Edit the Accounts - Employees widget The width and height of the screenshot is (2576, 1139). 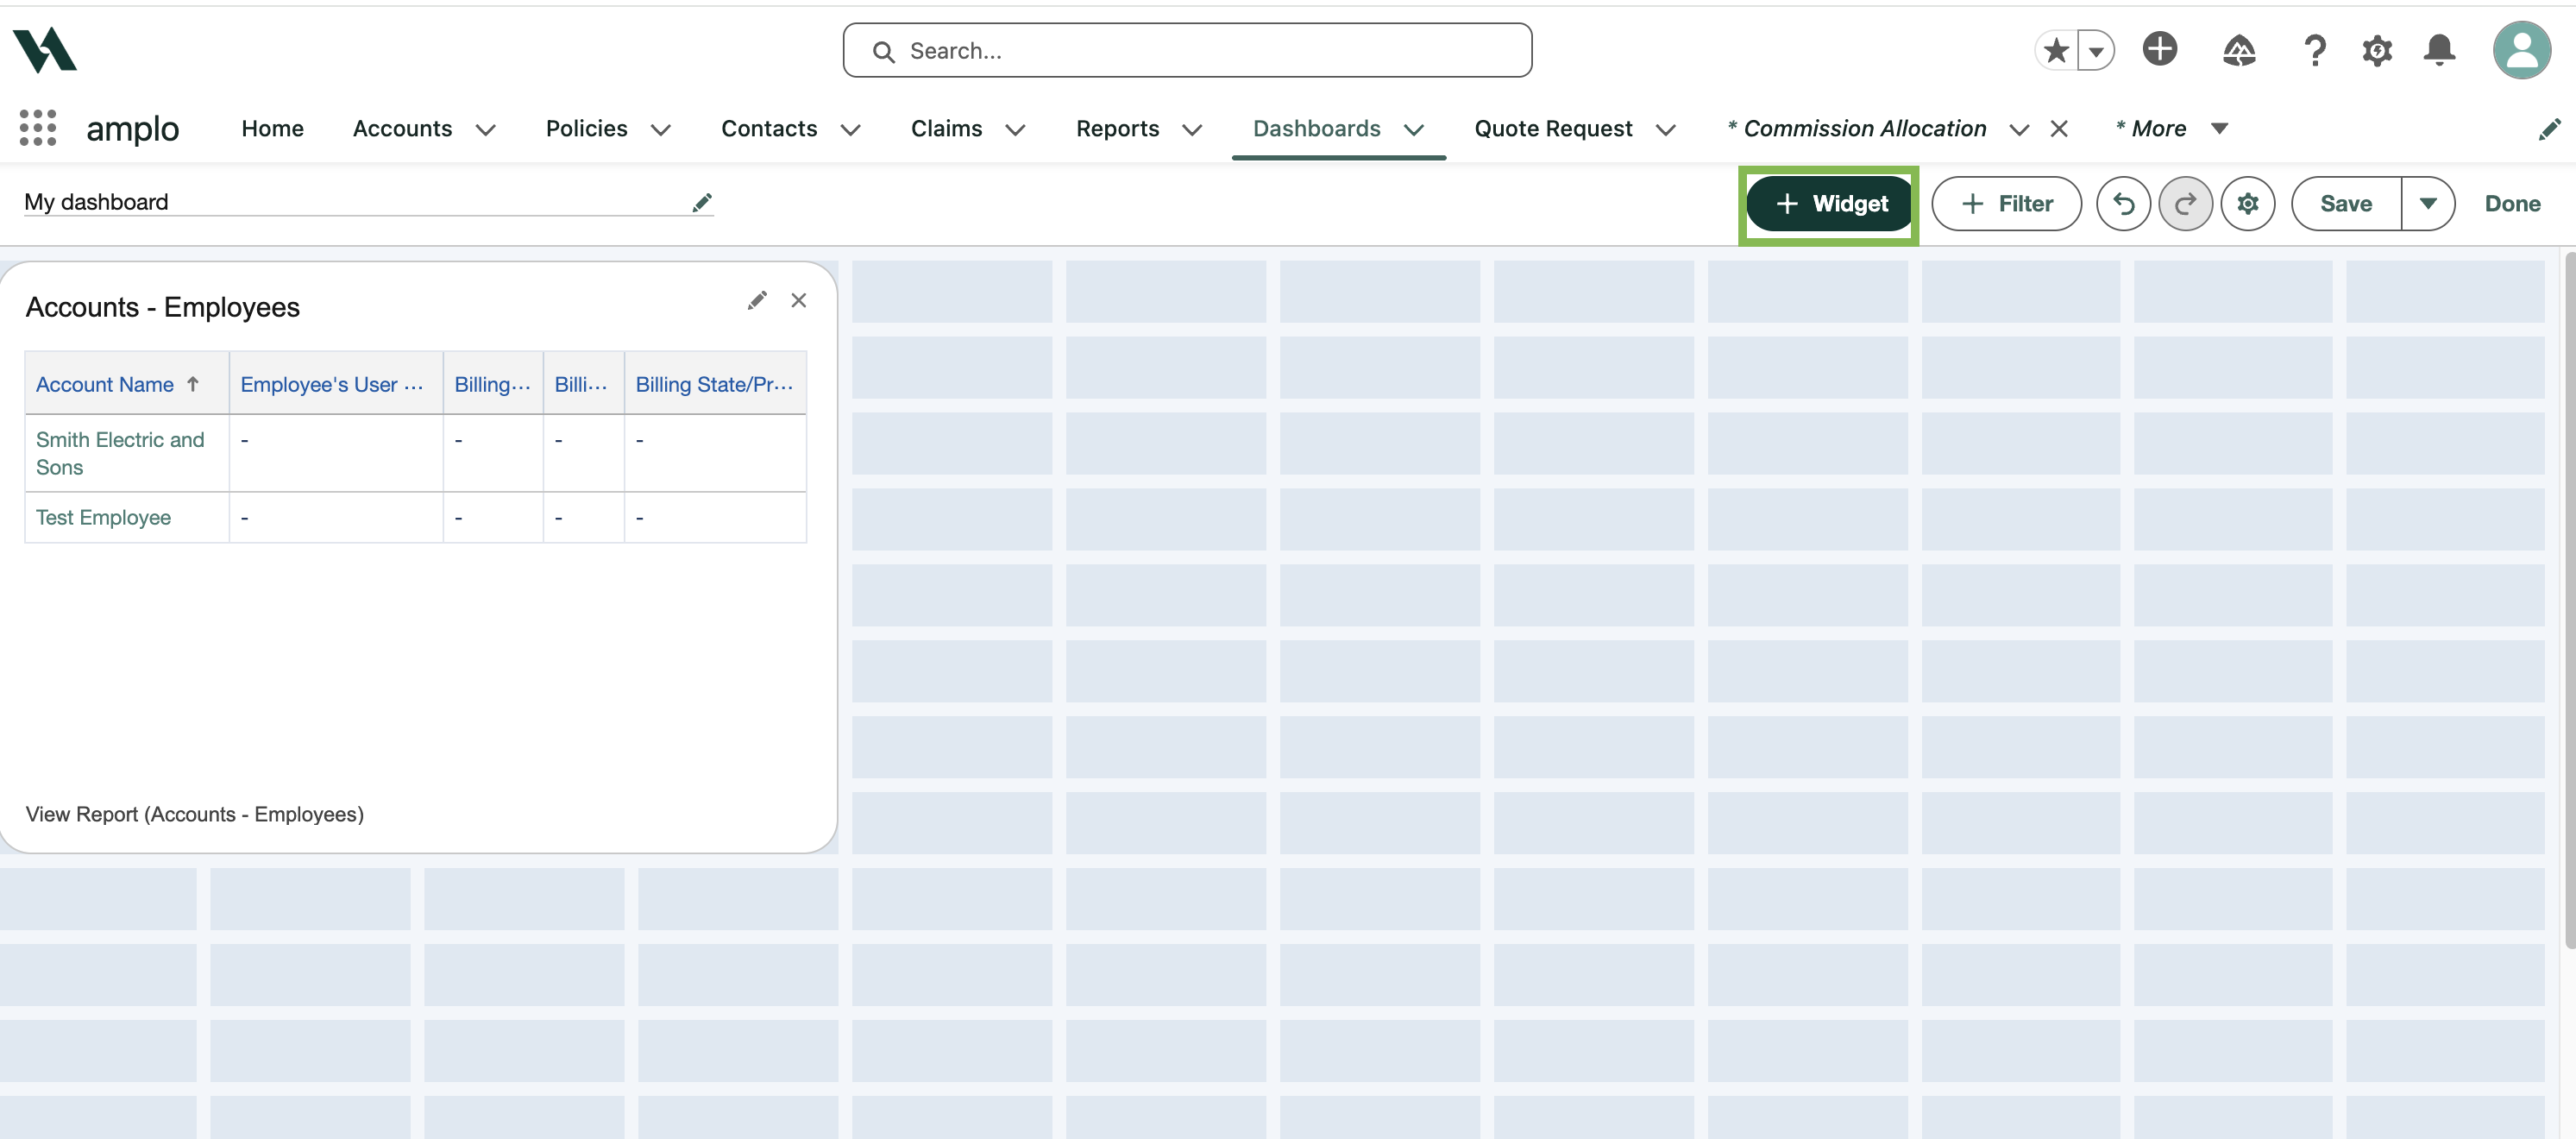pyautogui.click(x=757, y=300)
